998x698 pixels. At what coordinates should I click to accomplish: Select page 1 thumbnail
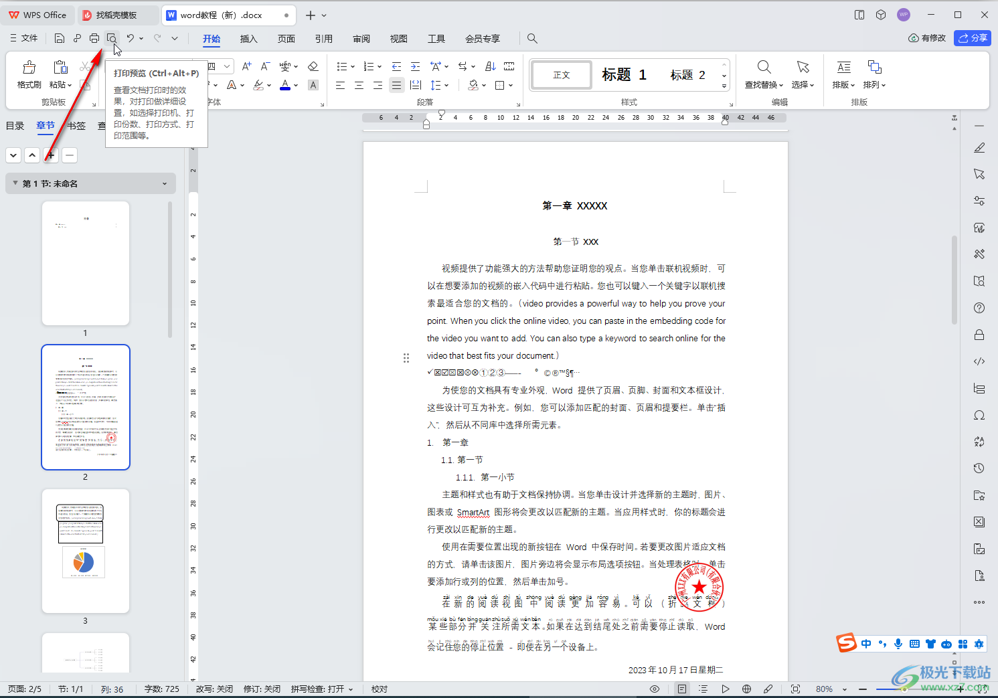tap(85, 263)
